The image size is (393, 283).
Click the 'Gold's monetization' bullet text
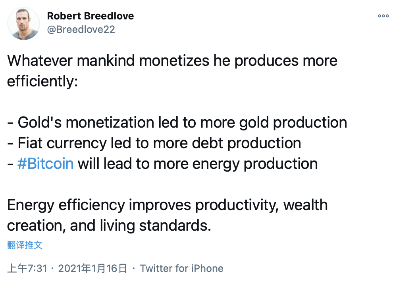click(x=86, y=122)
